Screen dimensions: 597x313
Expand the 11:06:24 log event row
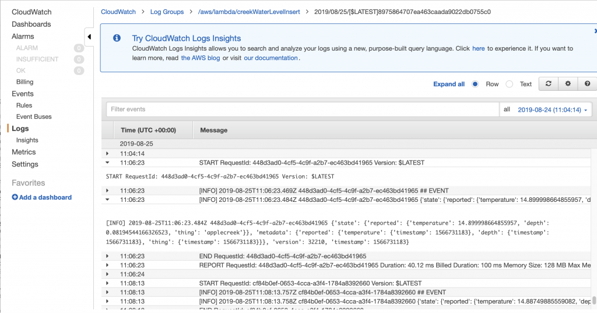(x=107, y=274)
